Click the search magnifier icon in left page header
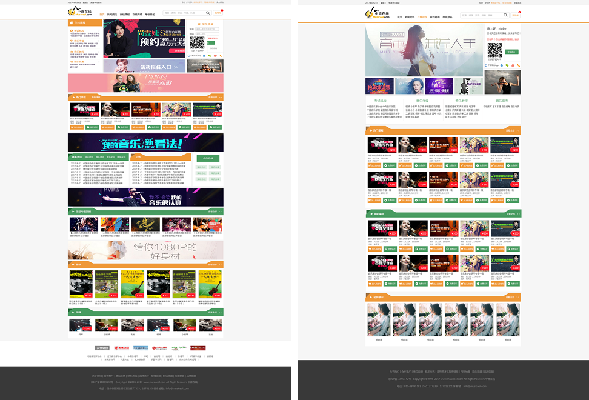 208,13
